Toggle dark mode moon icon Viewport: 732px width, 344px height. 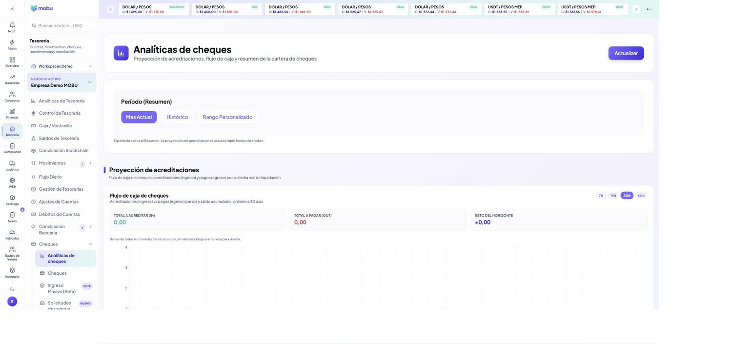coord(12,289)
